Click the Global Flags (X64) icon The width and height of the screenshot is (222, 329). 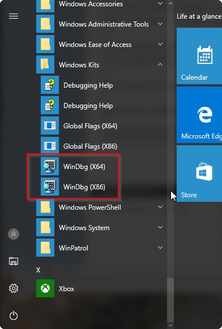point(50,125)
